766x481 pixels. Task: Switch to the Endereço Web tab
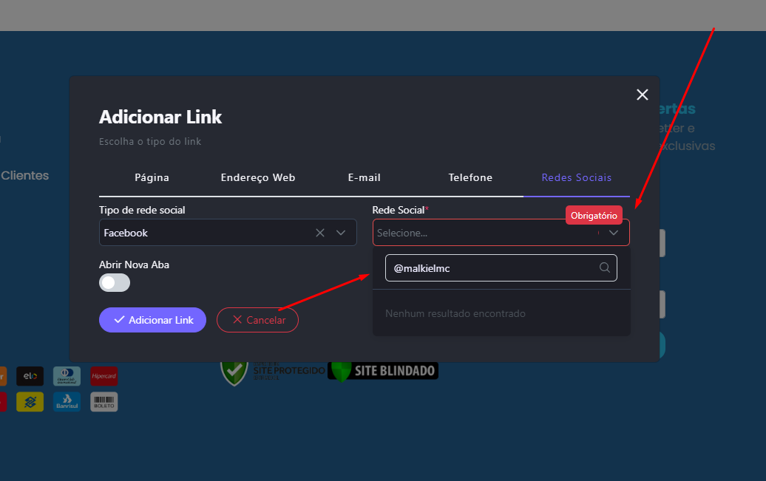(258, 178)
